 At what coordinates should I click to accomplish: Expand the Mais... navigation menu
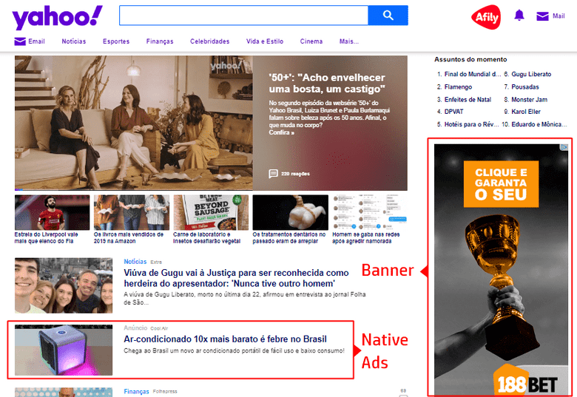pos(349,41)
